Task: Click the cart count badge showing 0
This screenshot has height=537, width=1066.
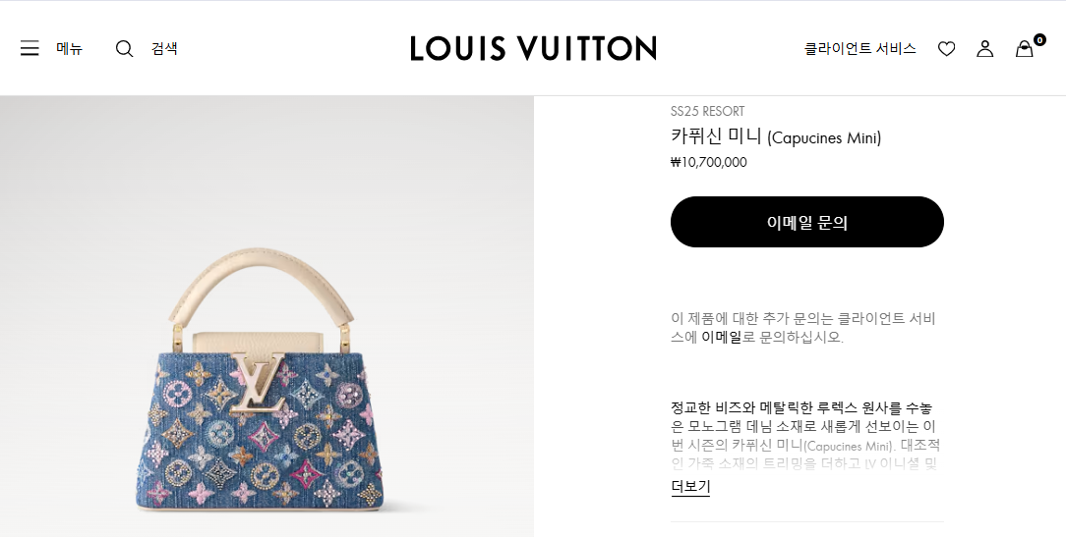Action: pos(1039,40)
